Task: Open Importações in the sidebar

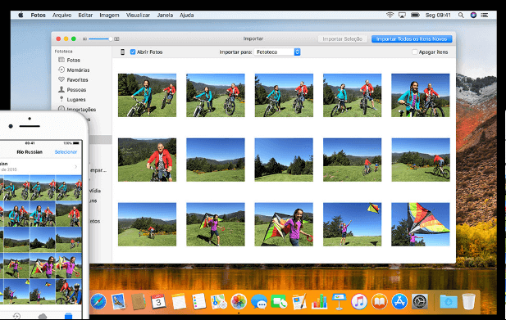Action: point(77,110)
